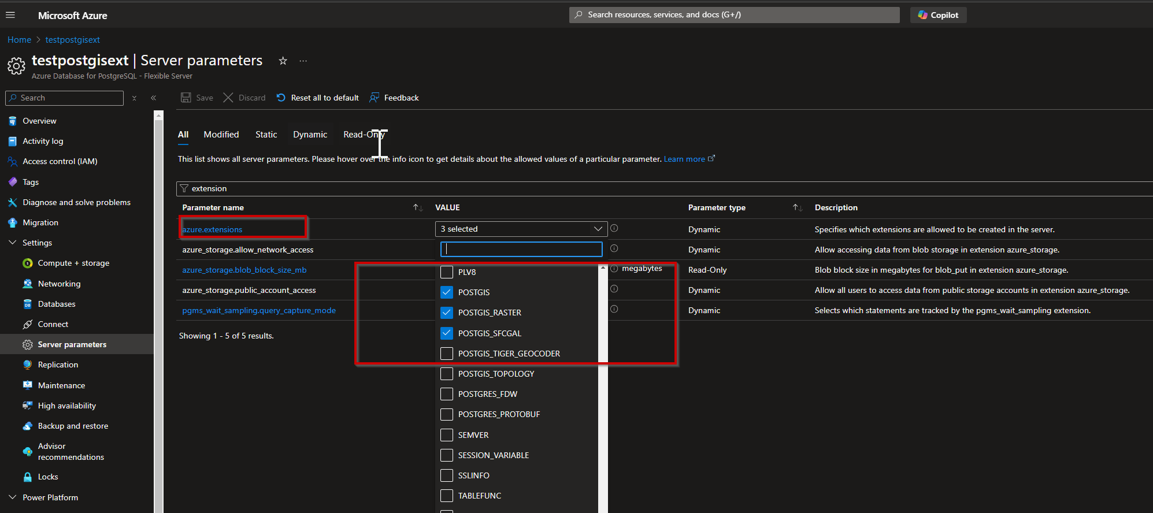Image resolution: width=1153 pixels, height=513 pixels.
Task: Click the info icon next to azure.extensions value
Action: (614, 228)
